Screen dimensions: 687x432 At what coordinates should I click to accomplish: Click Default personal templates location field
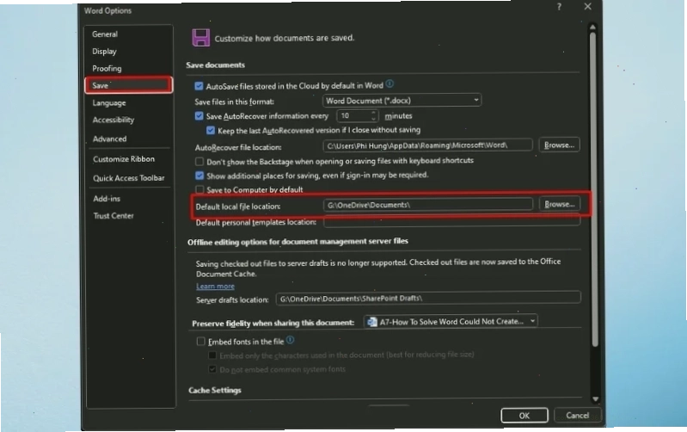pyautogui.click(x=452, y=221)
